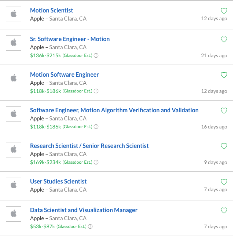The width and height of the screenshot is (235, 236).
Task: Favorite the Motion Software Engineer listing
Action: coord(224,75)
